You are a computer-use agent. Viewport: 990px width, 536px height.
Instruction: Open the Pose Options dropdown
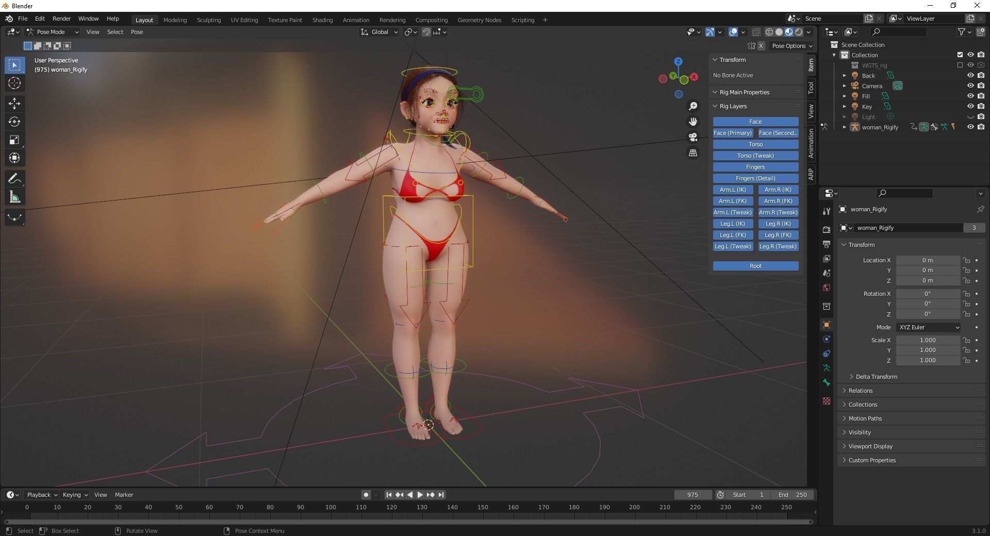click(x=792, y=46)
